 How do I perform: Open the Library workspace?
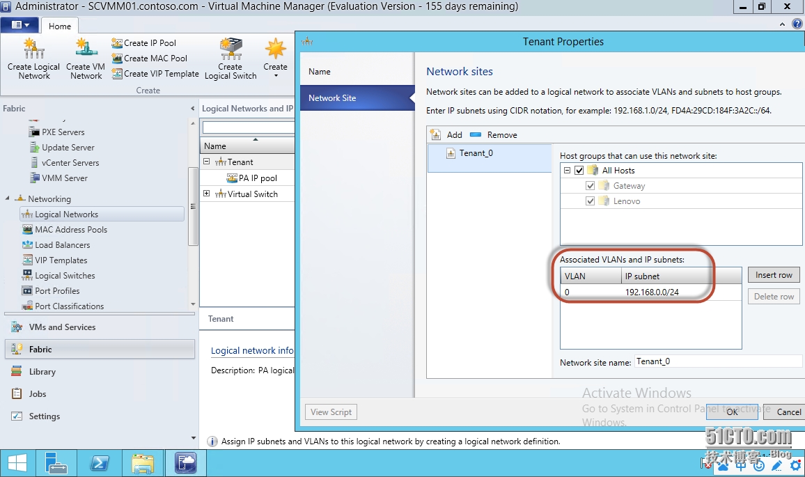100,372
